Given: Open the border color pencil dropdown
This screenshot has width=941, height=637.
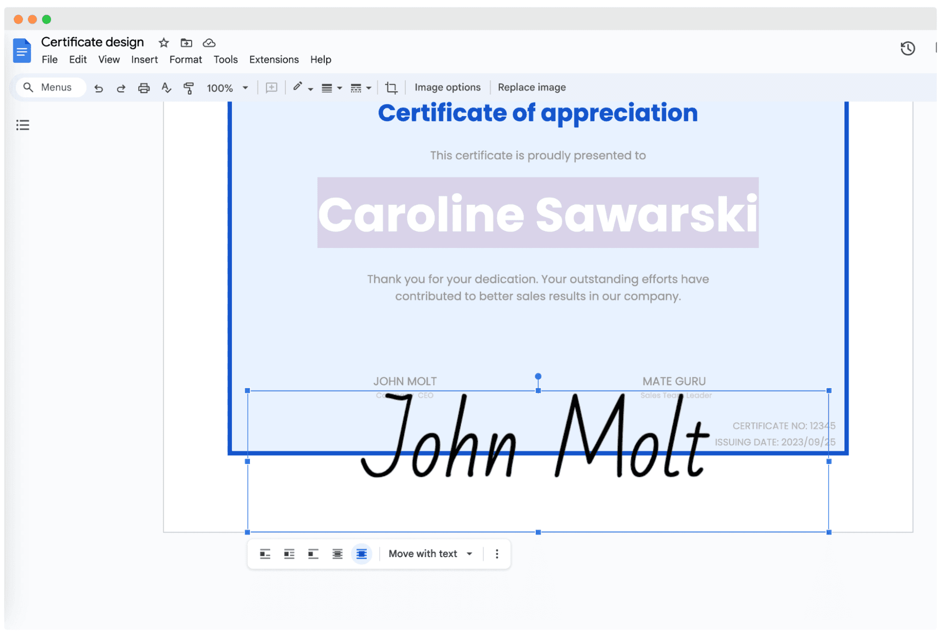Looking at the screenshot, I should (x=303, y=88).
